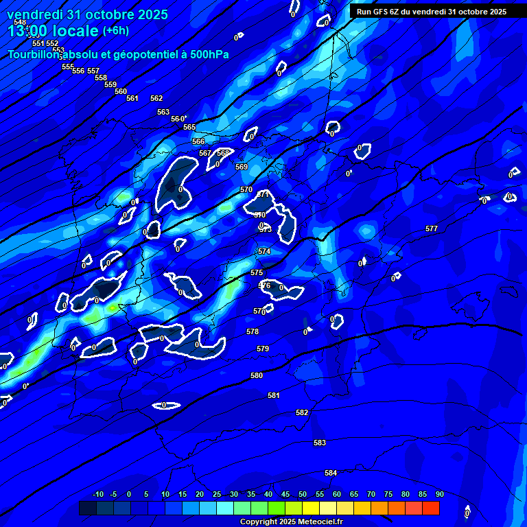527x527 pixels.
Task: Click the legend value label -10
Action: 97,494
